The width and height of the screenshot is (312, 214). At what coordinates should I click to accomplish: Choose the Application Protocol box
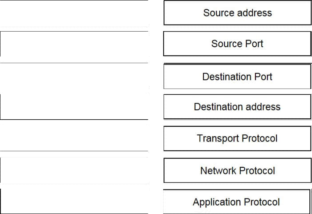[237, 202]
